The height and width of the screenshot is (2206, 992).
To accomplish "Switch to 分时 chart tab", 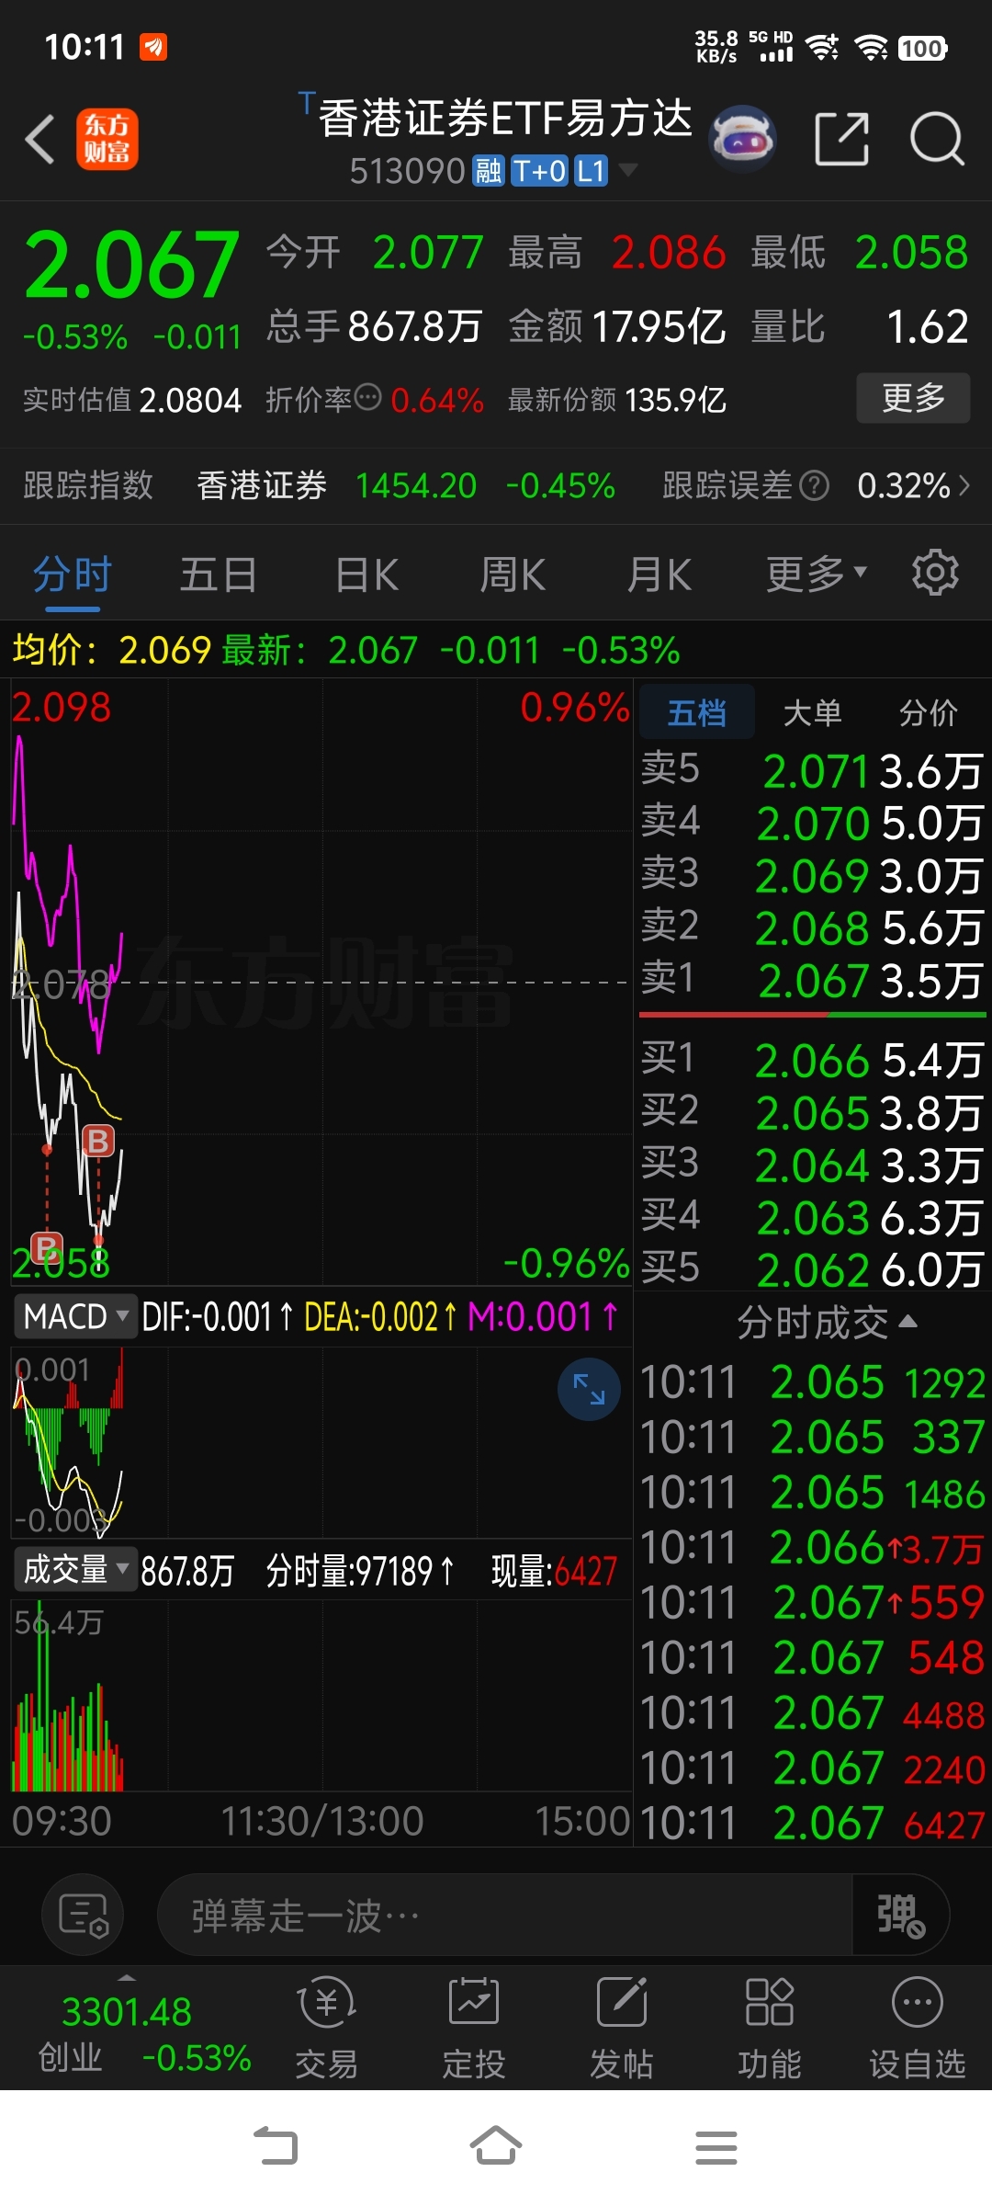I will (x=73, y=575).
